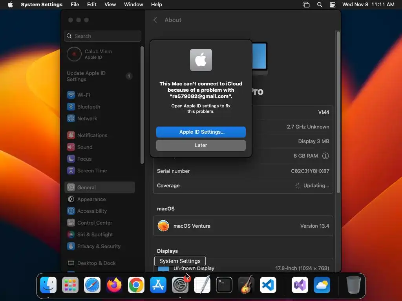This screenshot has width=402, height=301.
Task: Open Trash from the Dock
Action: pos(354,285)
